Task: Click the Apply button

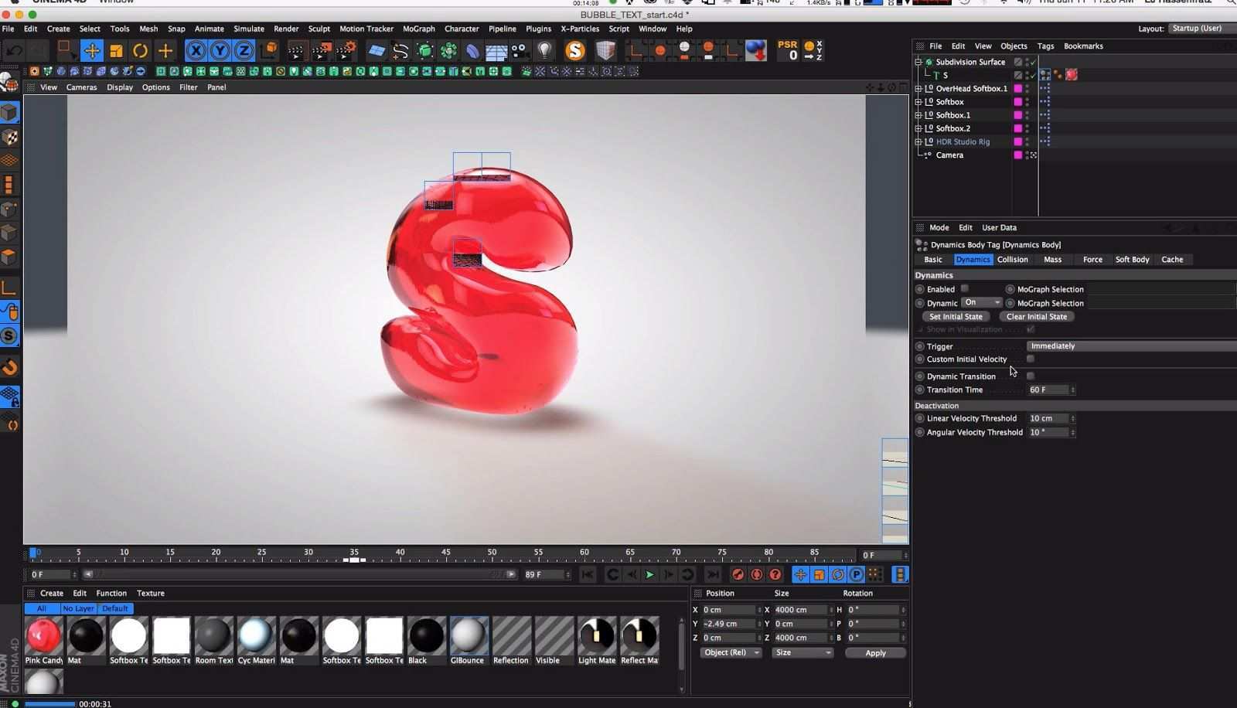Action: [x=875, y=653]
